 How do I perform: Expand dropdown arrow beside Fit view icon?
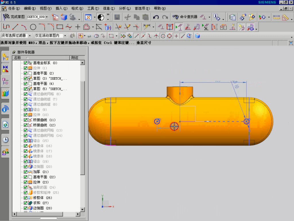[x=94, y=17]
